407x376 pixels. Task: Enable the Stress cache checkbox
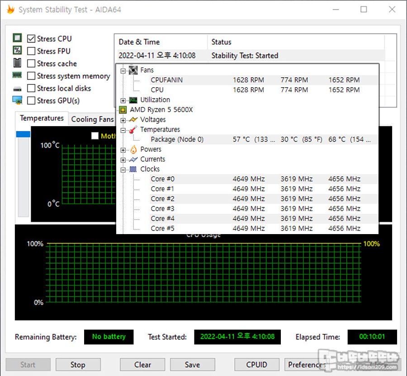[31, 64]
